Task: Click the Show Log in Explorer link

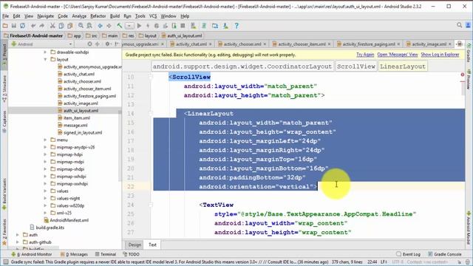Action: pos(440,55)
